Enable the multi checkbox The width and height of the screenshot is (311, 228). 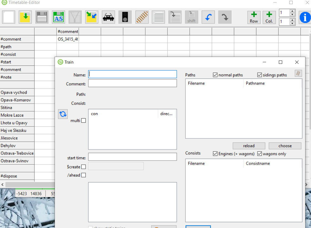click(83, 120)
